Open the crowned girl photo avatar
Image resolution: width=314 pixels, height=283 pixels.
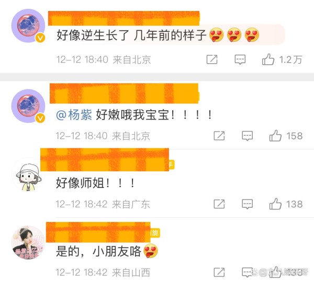pyautogui.click(x=28, y=242)
